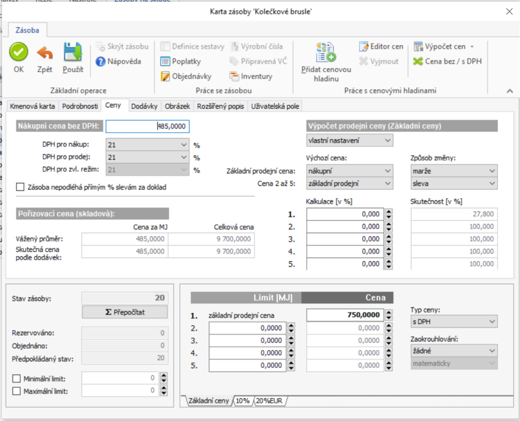Click Cena bez / s DPH
The image size is (520, 421).
(x=447, y=62)
